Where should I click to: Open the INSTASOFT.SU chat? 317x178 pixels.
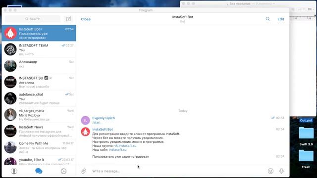[39, 82]
